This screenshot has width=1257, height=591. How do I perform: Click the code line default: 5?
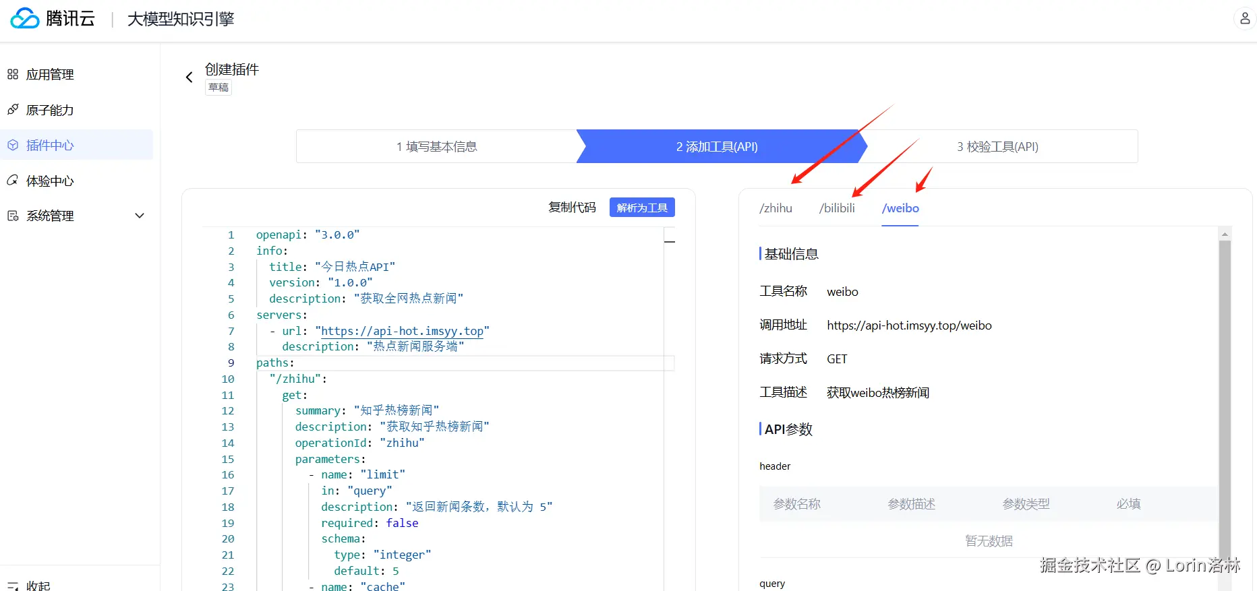[x=367, y=571]
